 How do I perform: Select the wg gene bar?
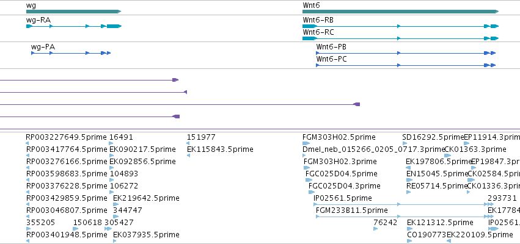[x=73, y=12]
